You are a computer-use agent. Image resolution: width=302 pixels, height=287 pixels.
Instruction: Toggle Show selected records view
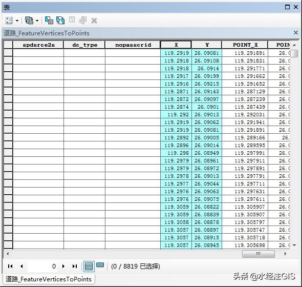pos(100,265)
